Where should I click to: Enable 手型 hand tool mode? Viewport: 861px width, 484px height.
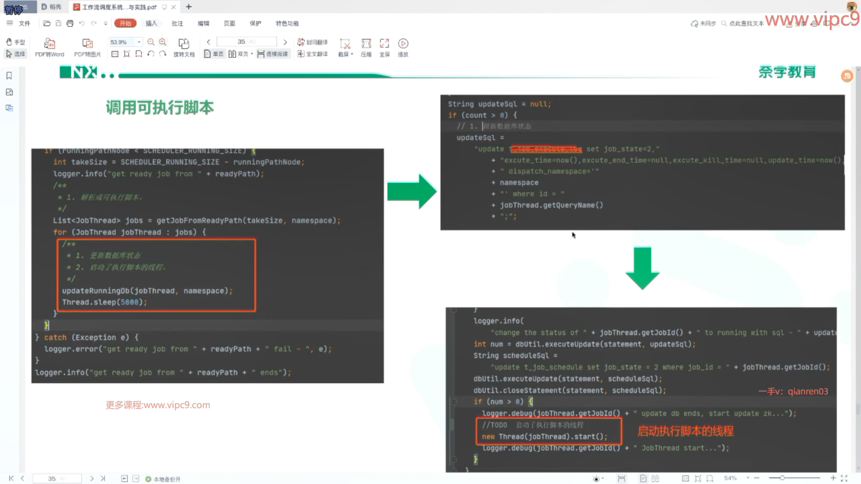coord(15,42)
